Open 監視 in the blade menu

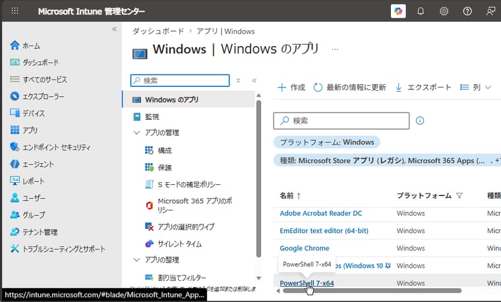click(x=146, y=116)
